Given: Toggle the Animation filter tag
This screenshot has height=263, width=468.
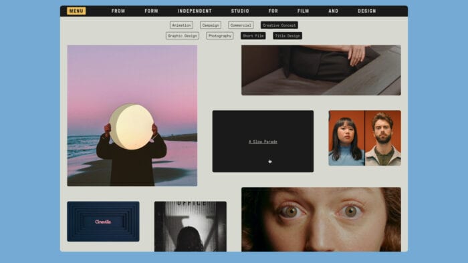Looking at the screenshot, I should (x=181, y=25).
